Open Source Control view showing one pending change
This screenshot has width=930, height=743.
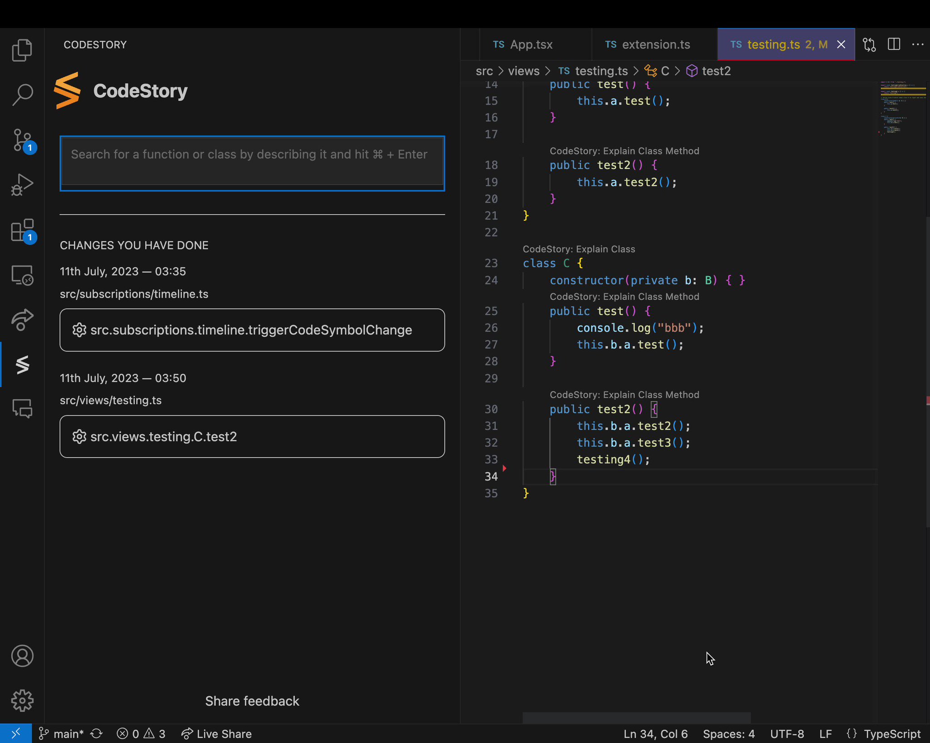(21, 140)
